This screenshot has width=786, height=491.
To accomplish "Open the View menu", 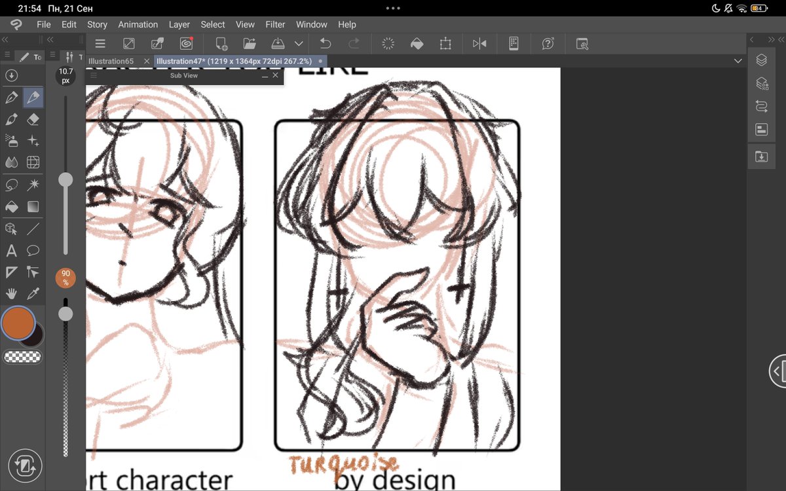I will (245, 24).
